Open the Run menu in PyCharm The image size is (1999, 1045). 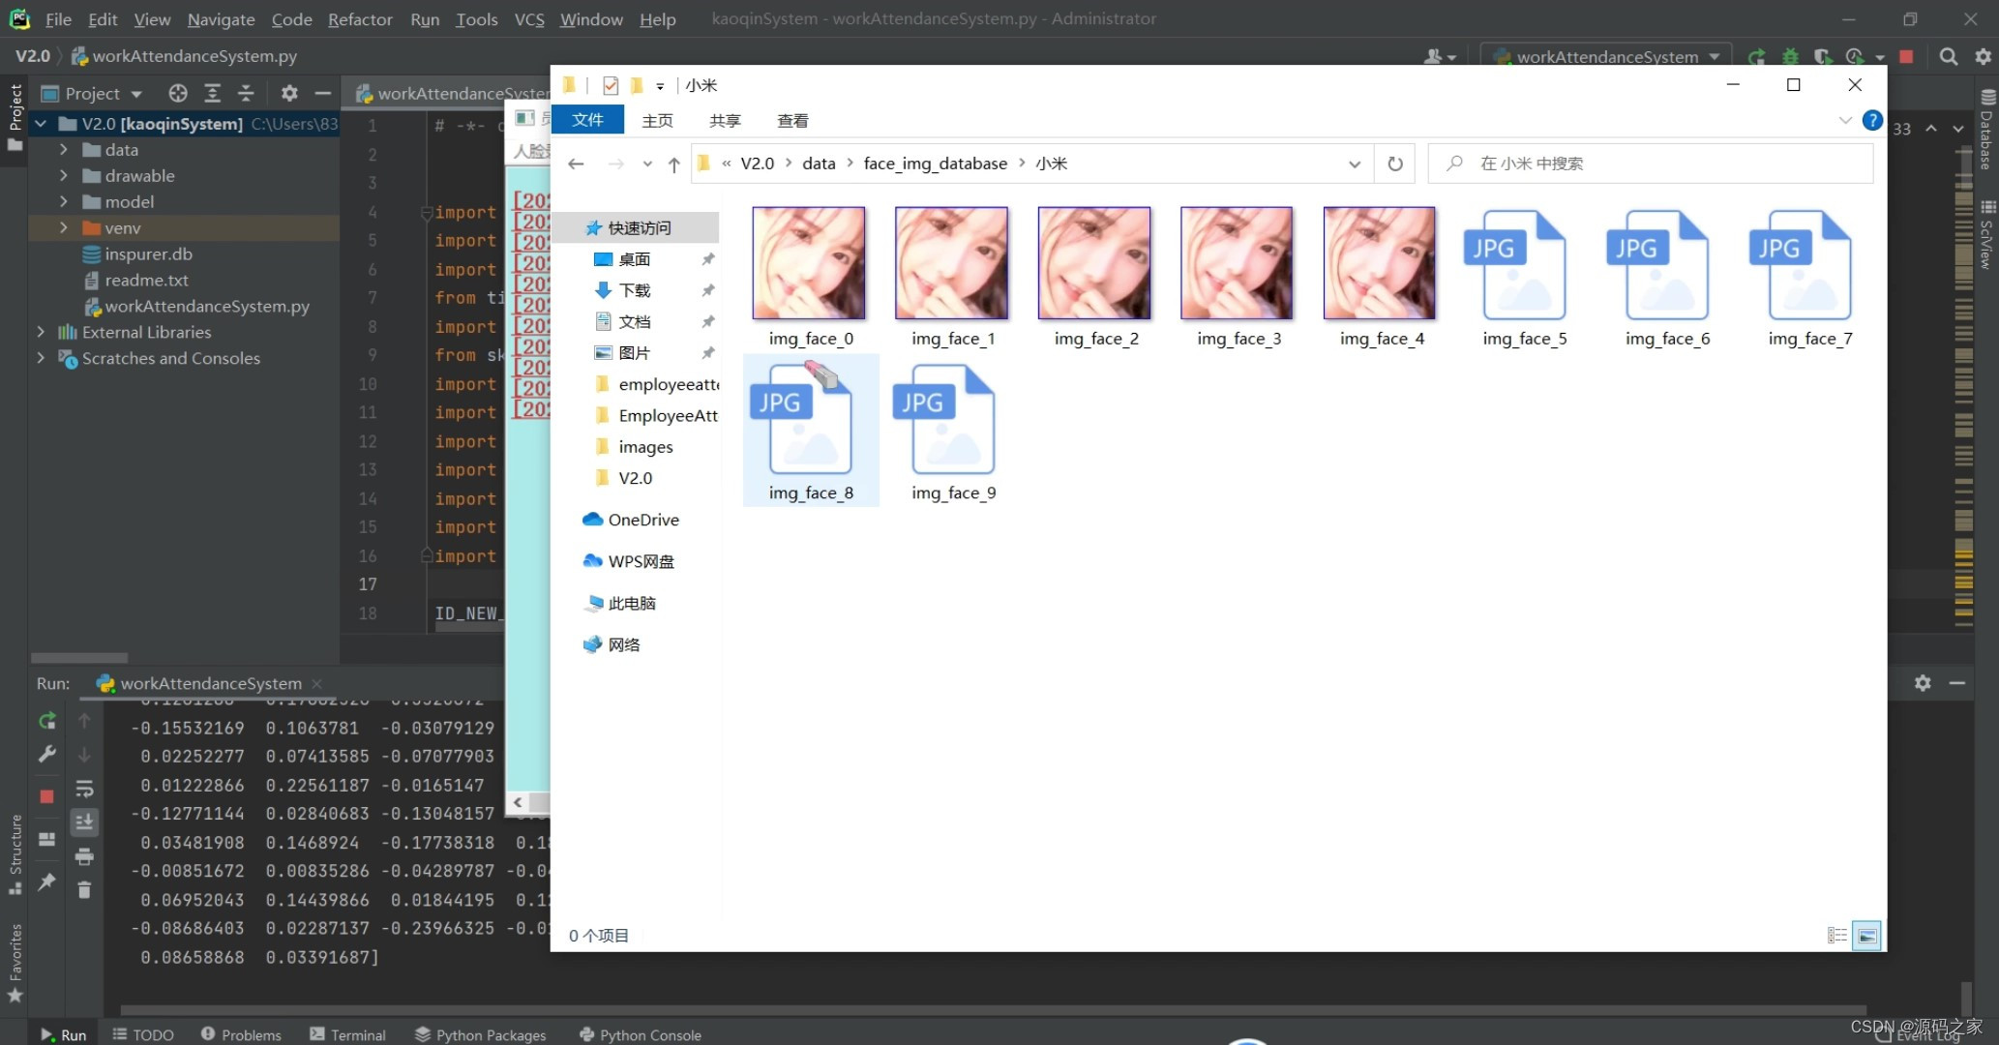[x=424, y=18]
